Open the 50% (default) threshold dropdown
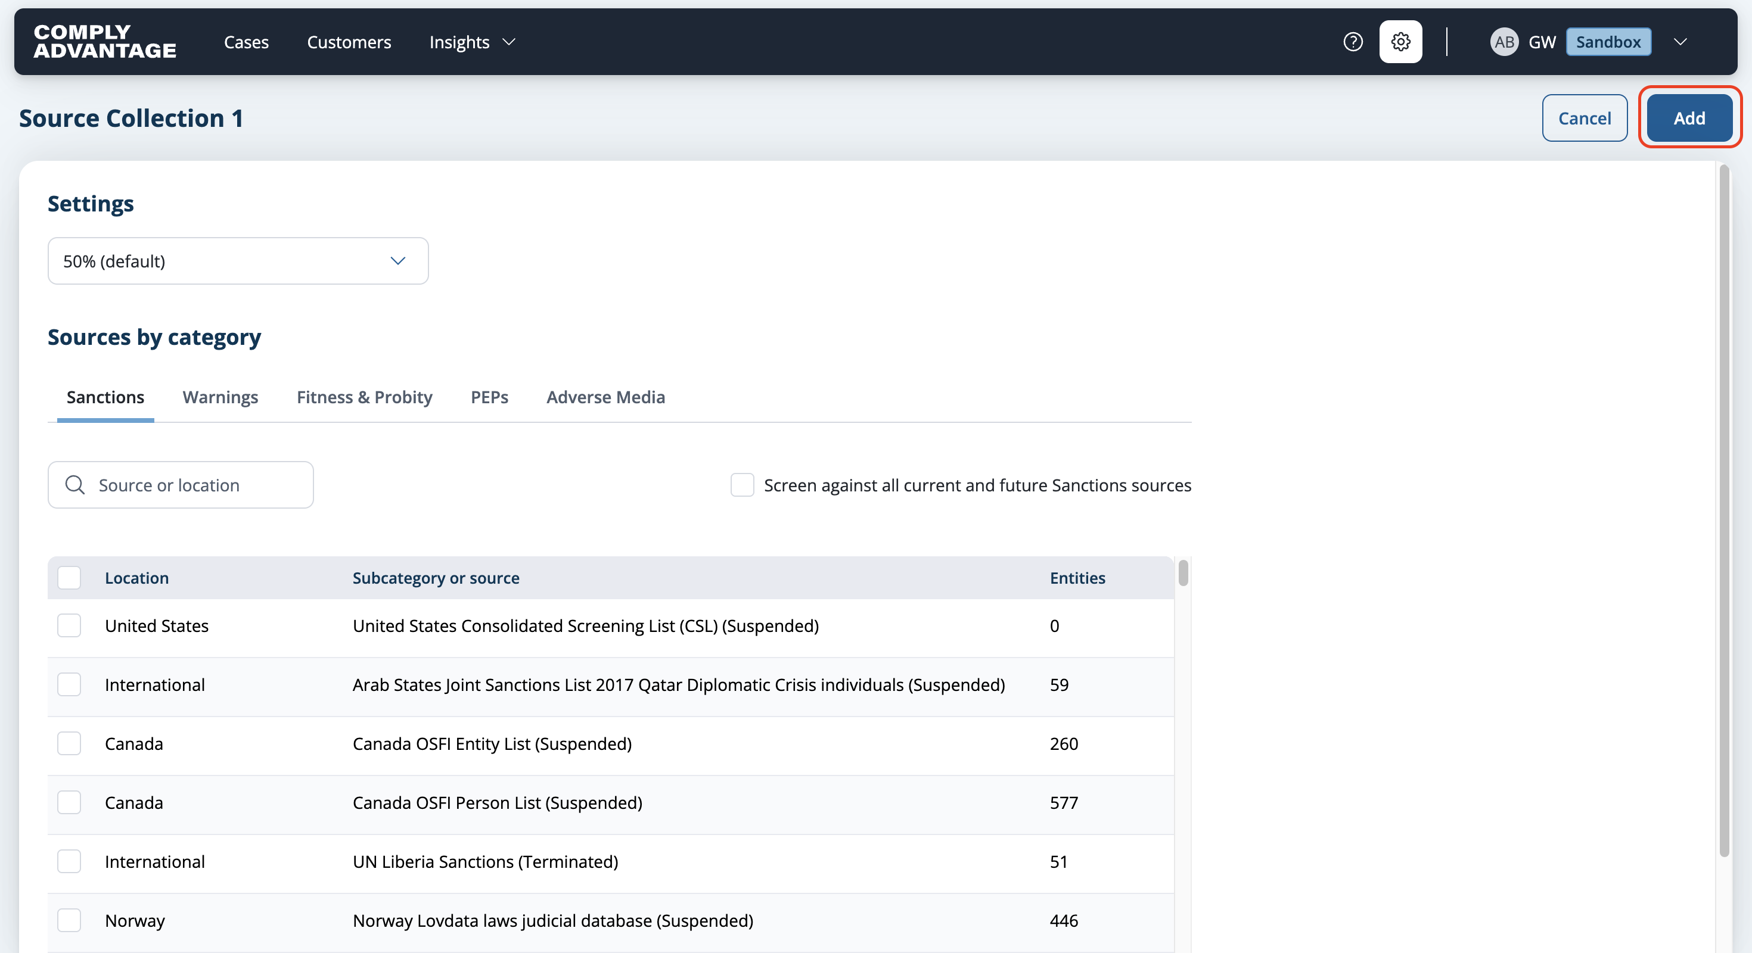Image resolution: width=1752 pixels, height=953 pixels. coord(238,261)
